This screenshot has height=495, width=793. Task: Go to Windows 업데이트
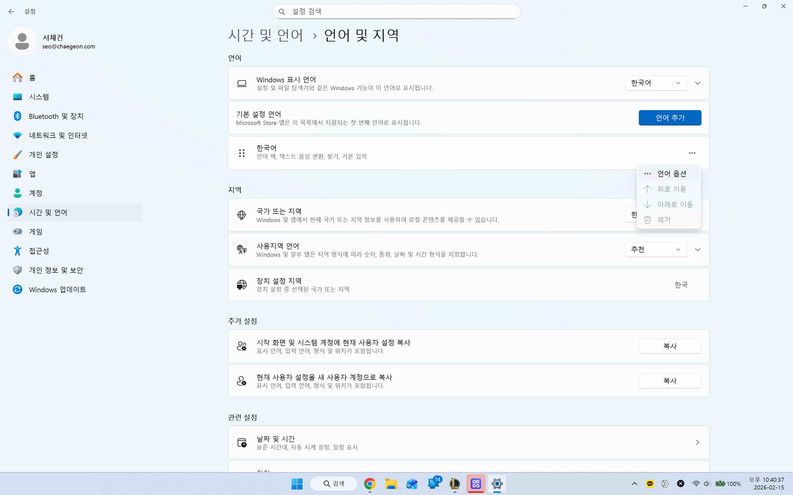click(57, 289)
